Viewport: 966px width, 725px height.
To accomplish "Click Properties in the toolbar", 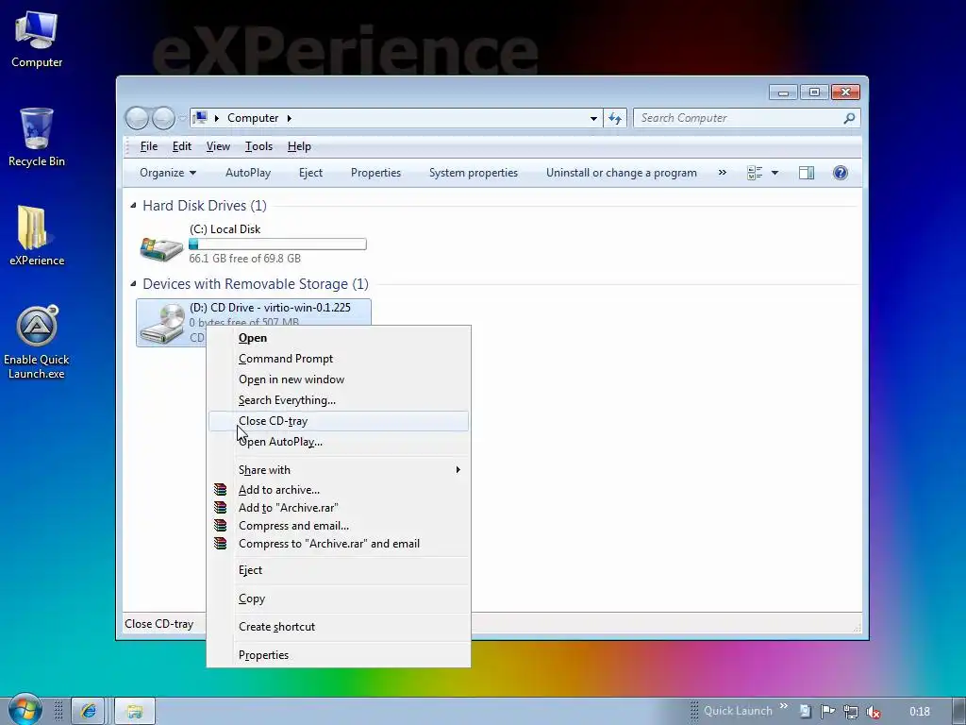I will 375,173.
